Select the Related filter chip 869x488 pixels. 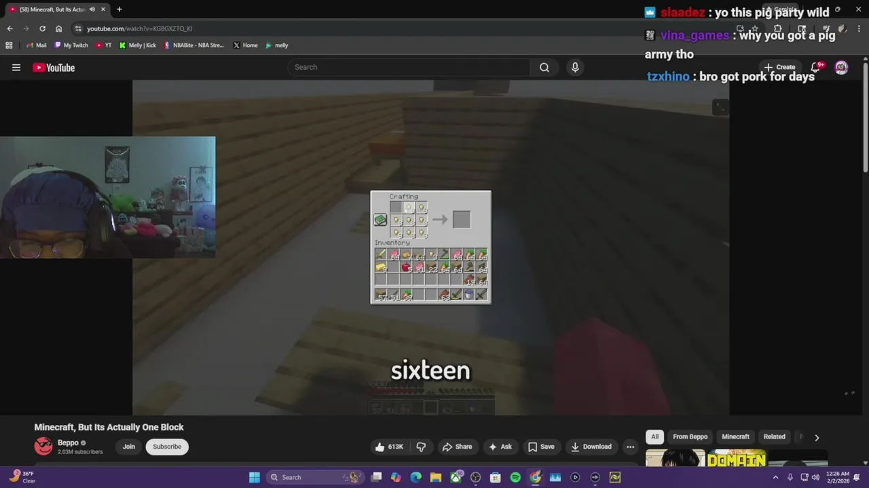click(x=774, y=436)
